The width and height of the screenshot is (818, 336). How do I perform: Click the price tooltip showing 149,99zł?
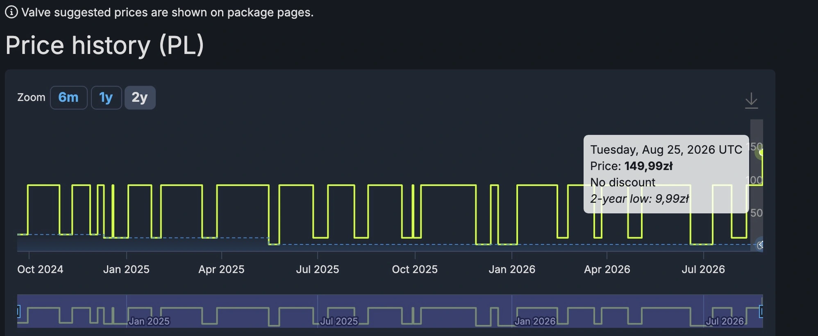(x=666, y=174)
